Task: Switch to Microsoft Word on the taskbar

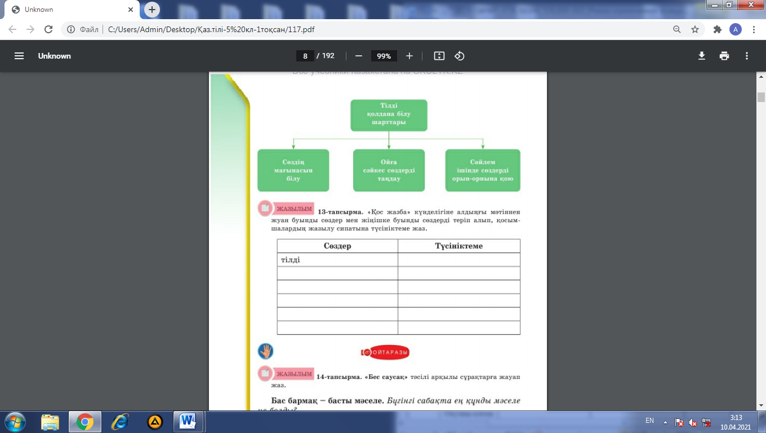Action: click(x=188, y=421)
